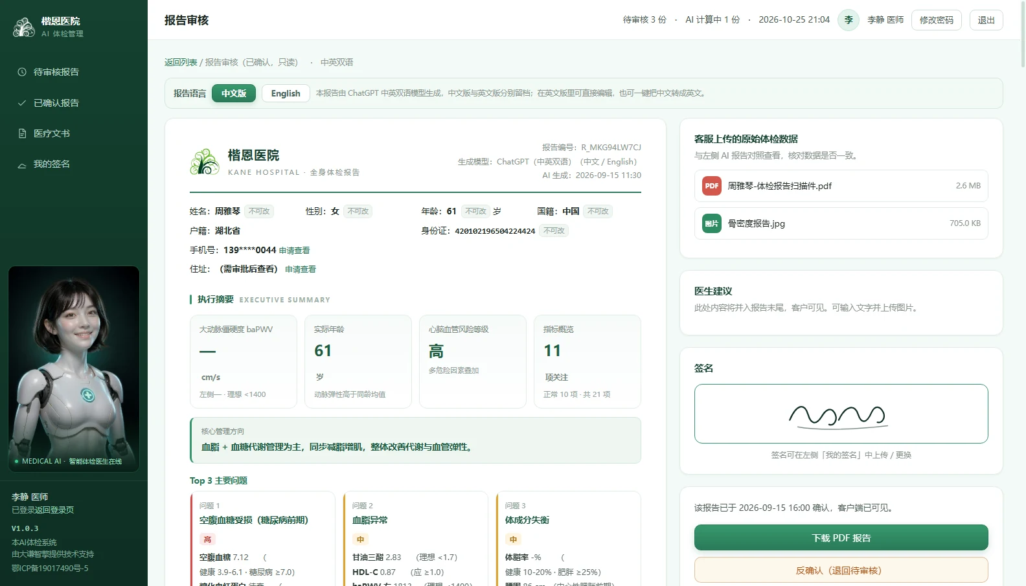1026x586 pixels.
Task: Open the file 周雅琴-体检报告扫描件.pdf
Action: [841, 186]
